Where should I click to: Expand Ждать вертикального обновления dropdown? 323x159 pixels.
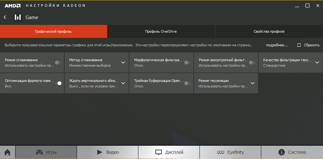click(123, 83)
